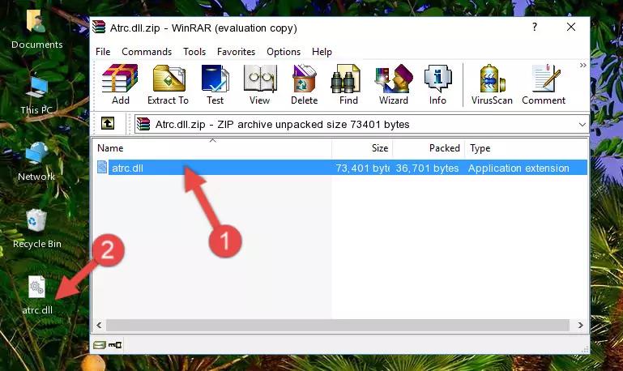Add an archive Comment
The width and height of the screenshot is (623, 371).
coord(544,84)
